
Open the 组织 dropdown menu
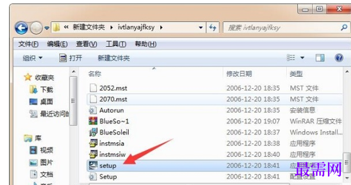[33, 58]
